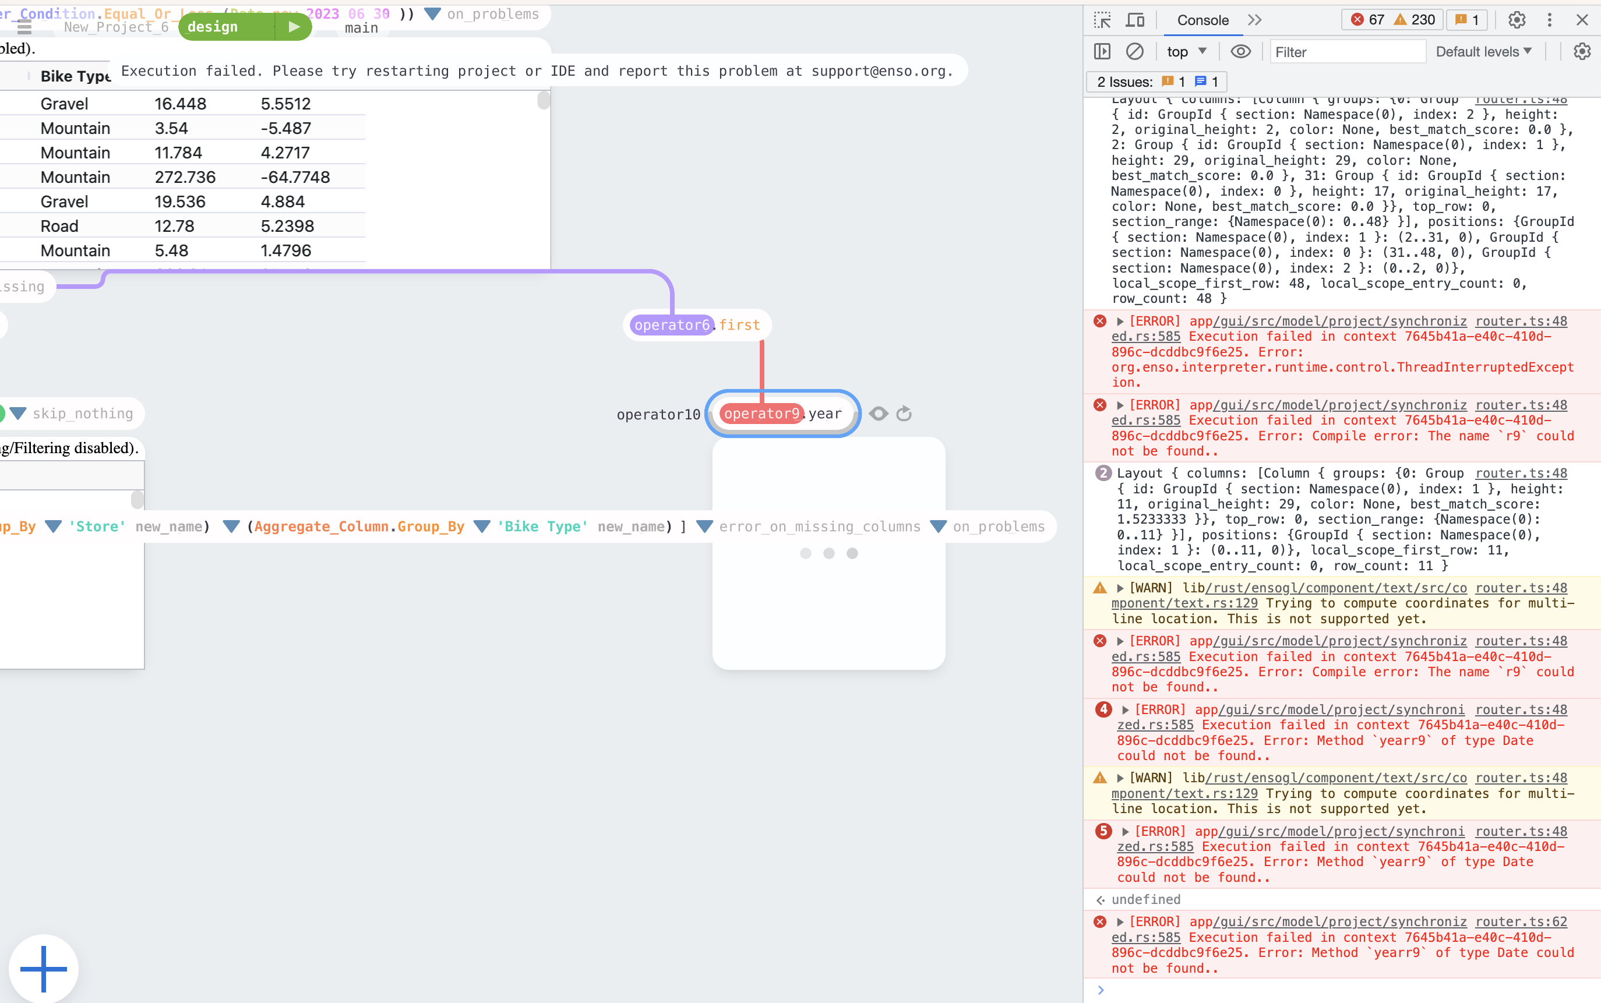Add a new node using the plus button
The width and height of the screenshot is (1601, 1003).
(x=43, y=968)
